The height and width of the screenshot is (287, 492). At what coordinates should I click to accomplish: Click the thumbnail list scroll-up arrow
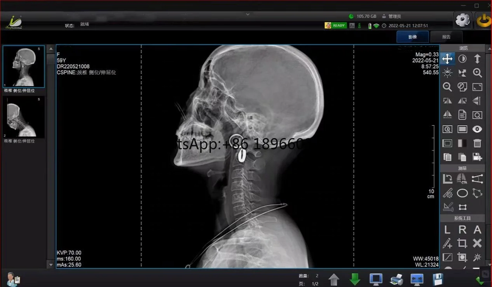pyautogui.click(x=51, y=49)
